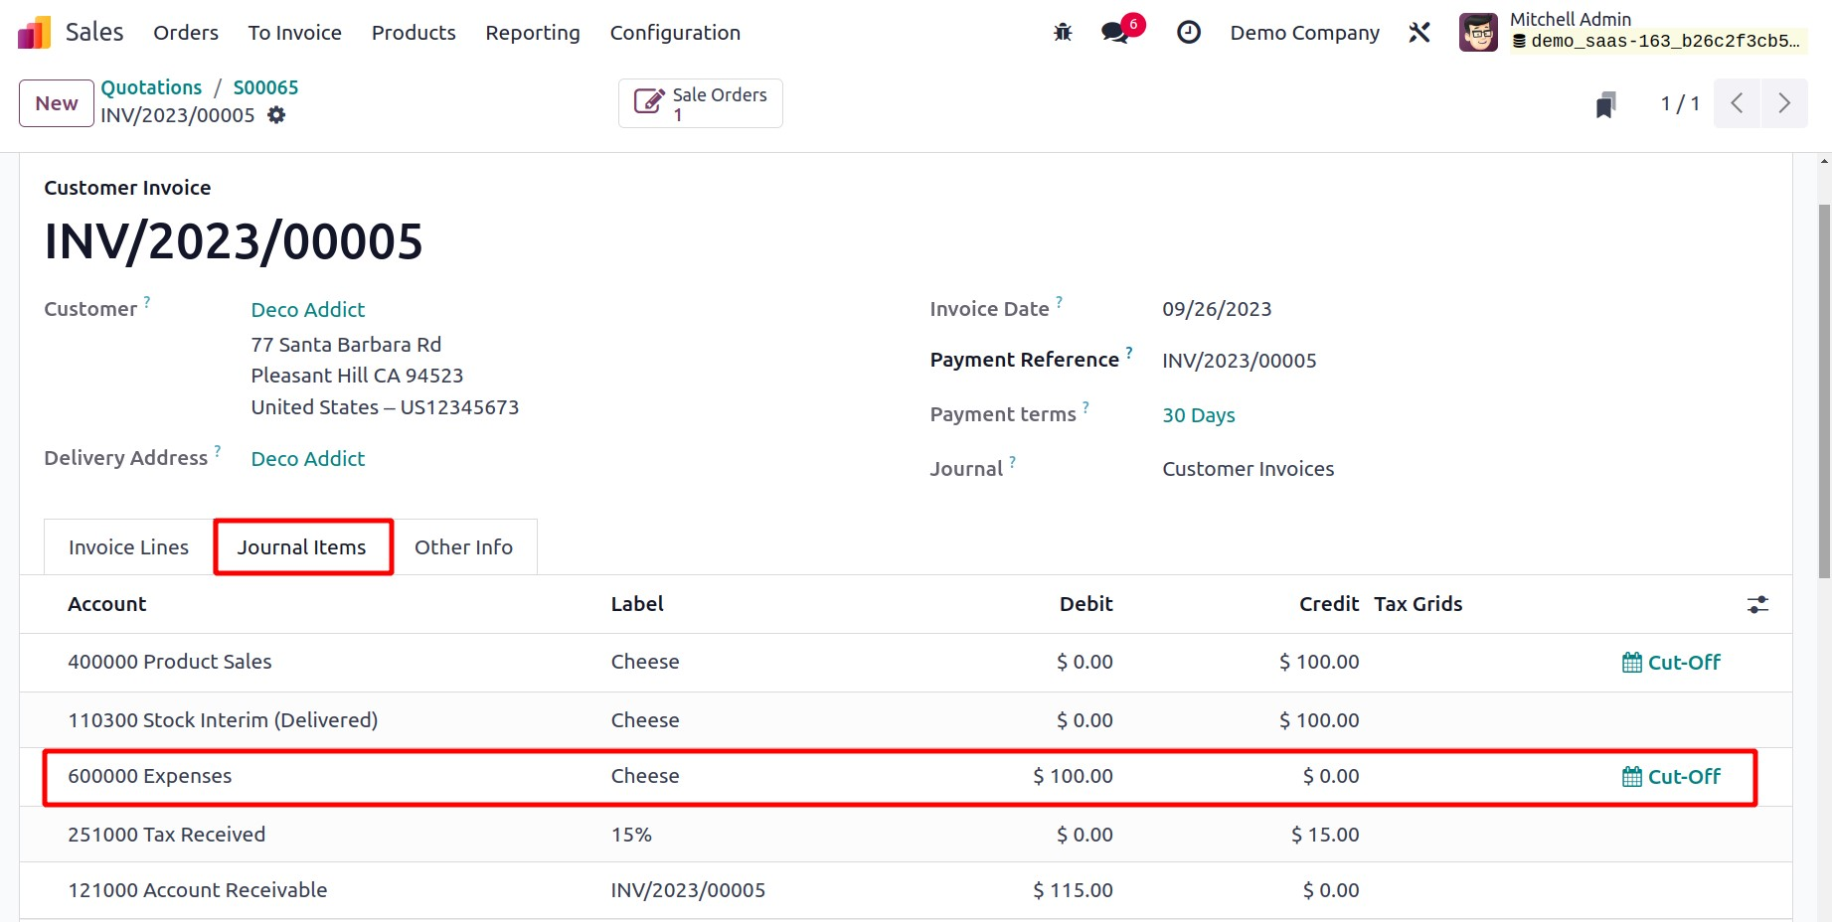The height and width of the screenshot is (922, 1832).
Task: Click the New button
Action: pyautogui.click(x=57, y=103)
